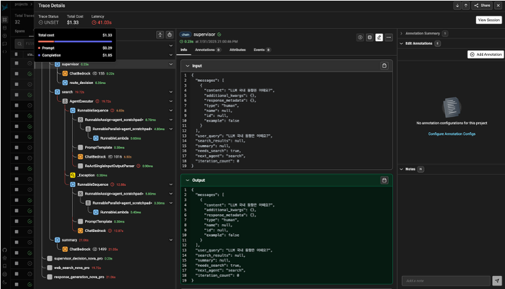505x289 pixels.
Task: Click the edit pencil icon in span header
Action: pos(379,36)
